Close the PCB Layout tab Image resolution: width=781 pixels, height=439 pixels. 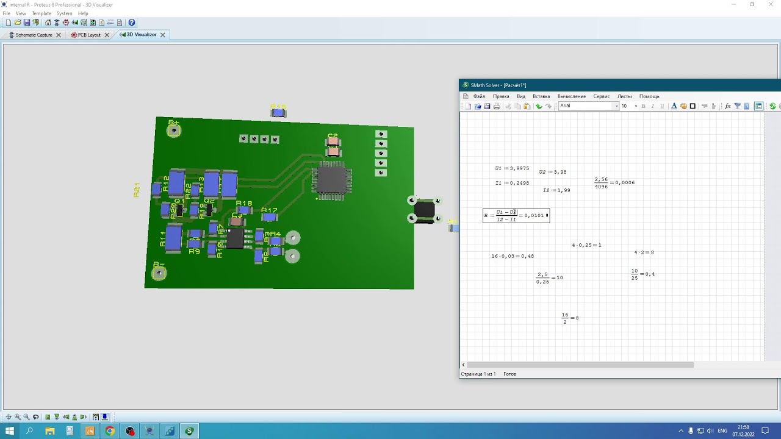[x=107, y=35]
